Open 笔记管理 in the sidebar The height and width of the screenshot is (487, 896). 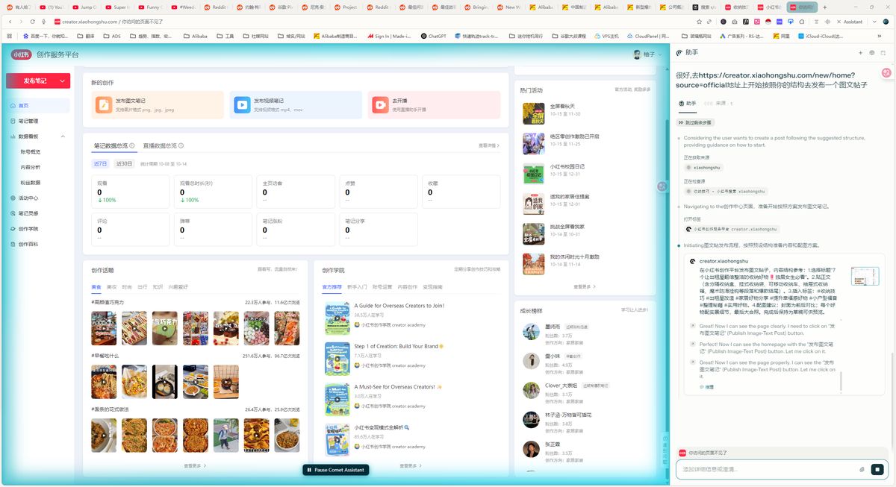tap(28, 121)
